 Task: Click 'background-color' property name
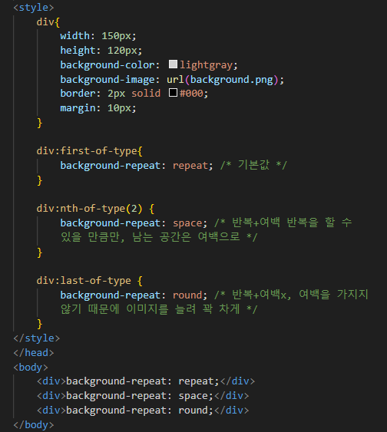[x=107, y=65]
